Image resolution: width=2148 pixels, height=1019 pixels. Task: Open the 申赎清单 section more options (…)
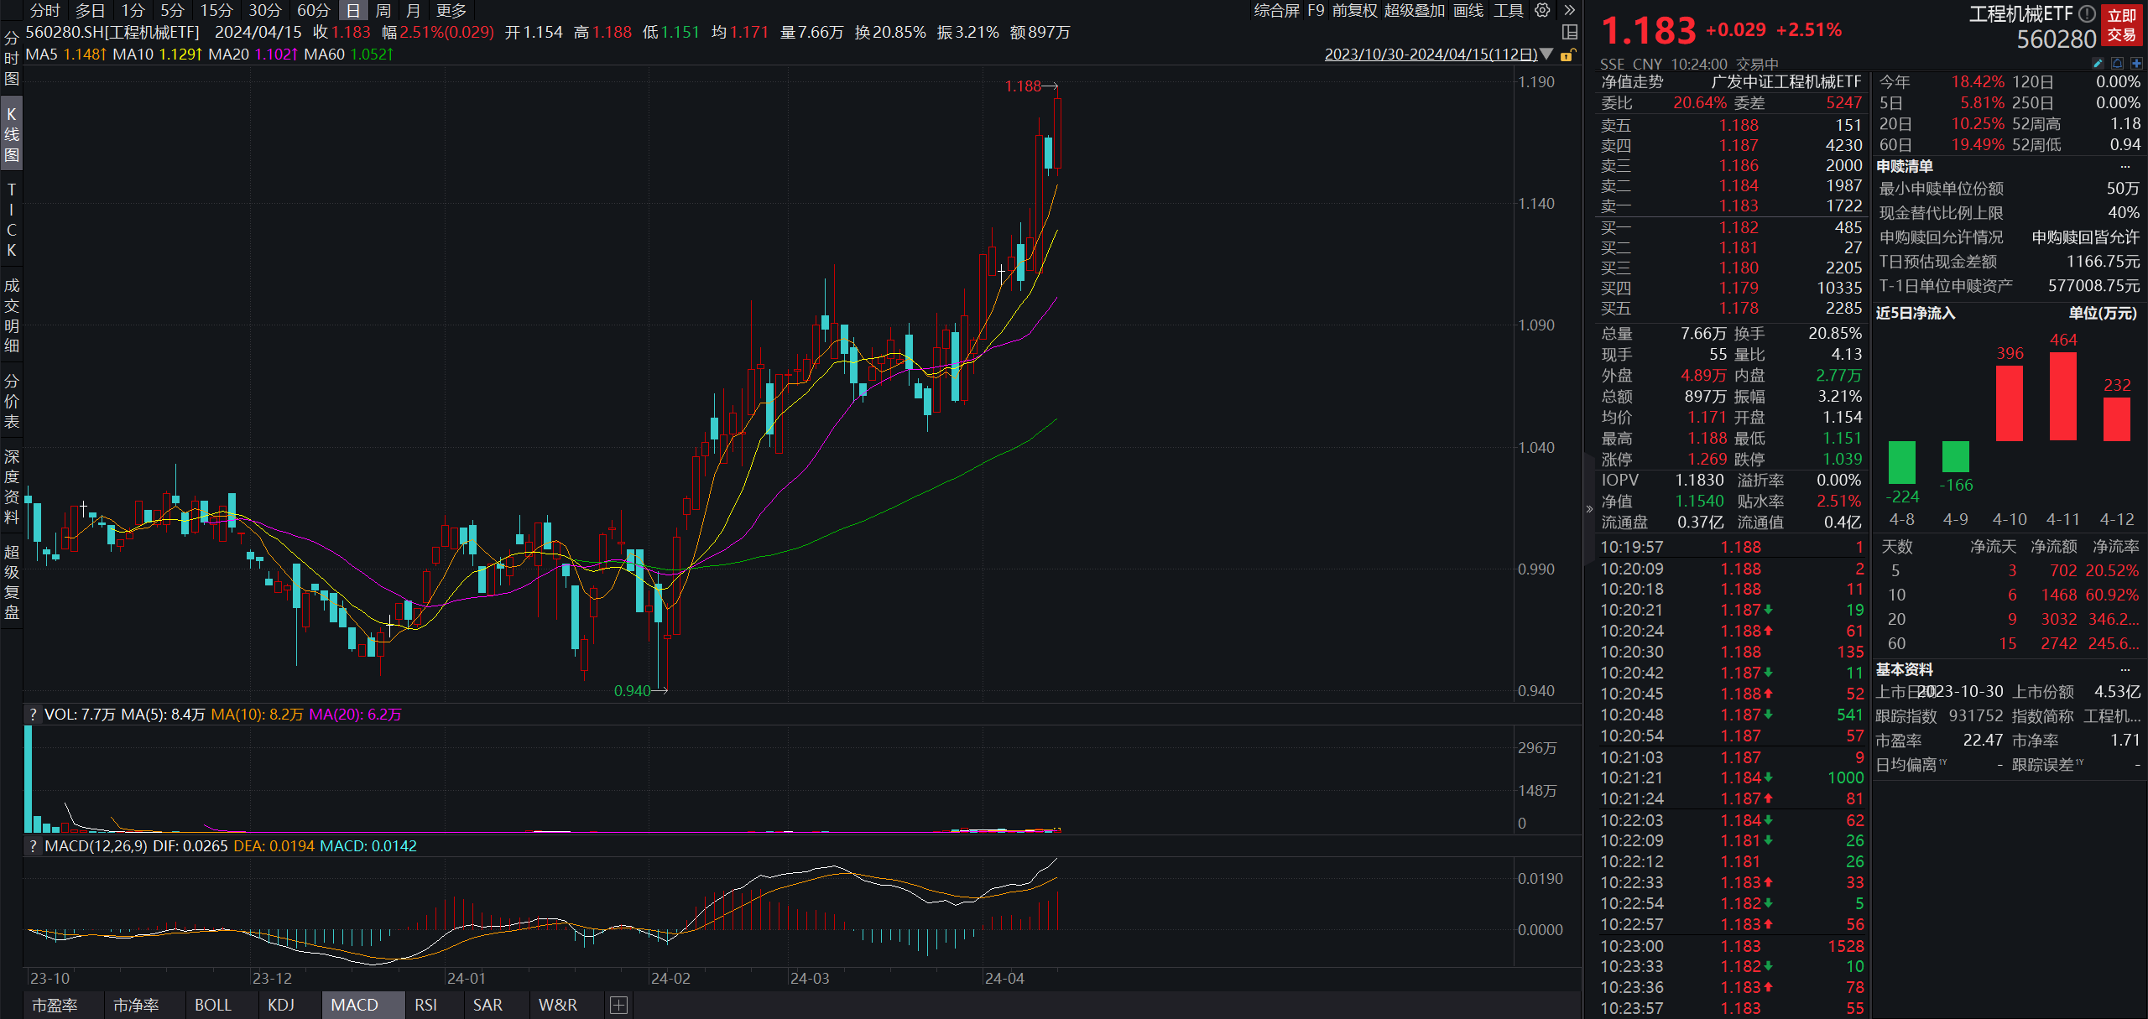(x=2125, y=166)
